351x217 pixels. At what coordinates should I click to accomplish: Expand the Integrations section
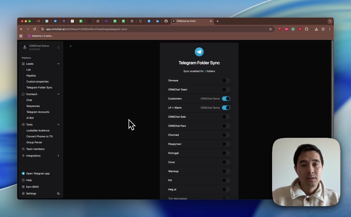coord(58,156)
